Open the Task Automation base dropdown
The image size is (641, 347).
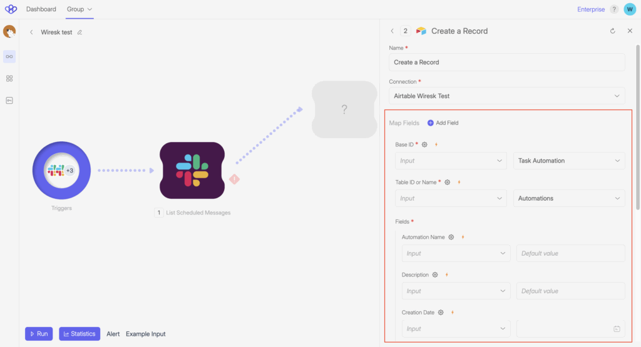(568, 161)
